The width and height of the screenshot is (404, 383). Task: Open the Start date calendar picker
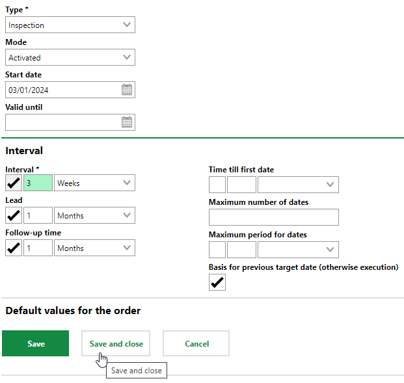click(x=127, y=90)
